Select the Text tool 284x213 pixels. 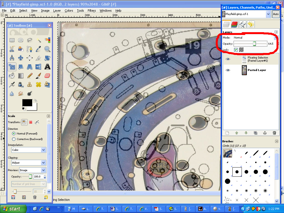47,67
